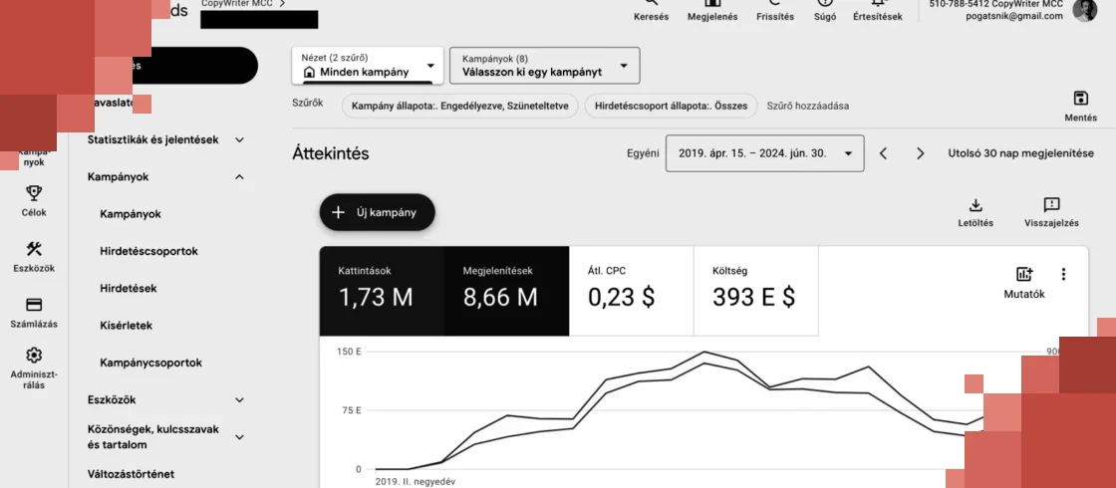The width and height of the screenshot is (1116, 488).
Task: Select the Megjelenítések metric card
Action: [507, 291]
